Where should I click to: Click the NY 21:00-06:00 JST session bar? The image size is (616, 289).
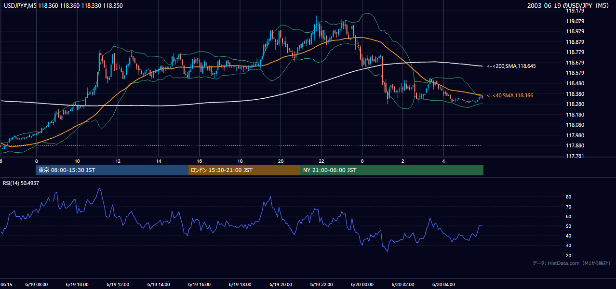pyautogui.click(x=392, y=170)
